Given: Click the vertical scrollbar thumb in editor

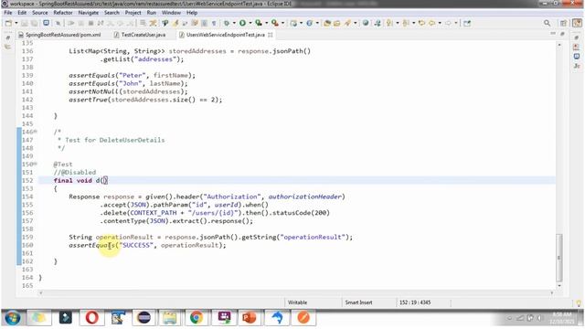Looking at the screenshot, I should point(558,258).
